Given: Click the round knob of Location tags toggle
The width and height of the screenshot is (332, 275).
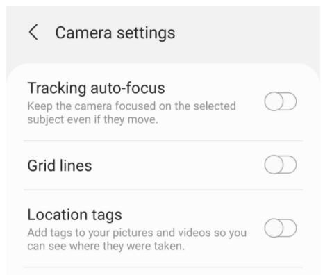Looking at the screenshot, I should [x=274, y=228].
